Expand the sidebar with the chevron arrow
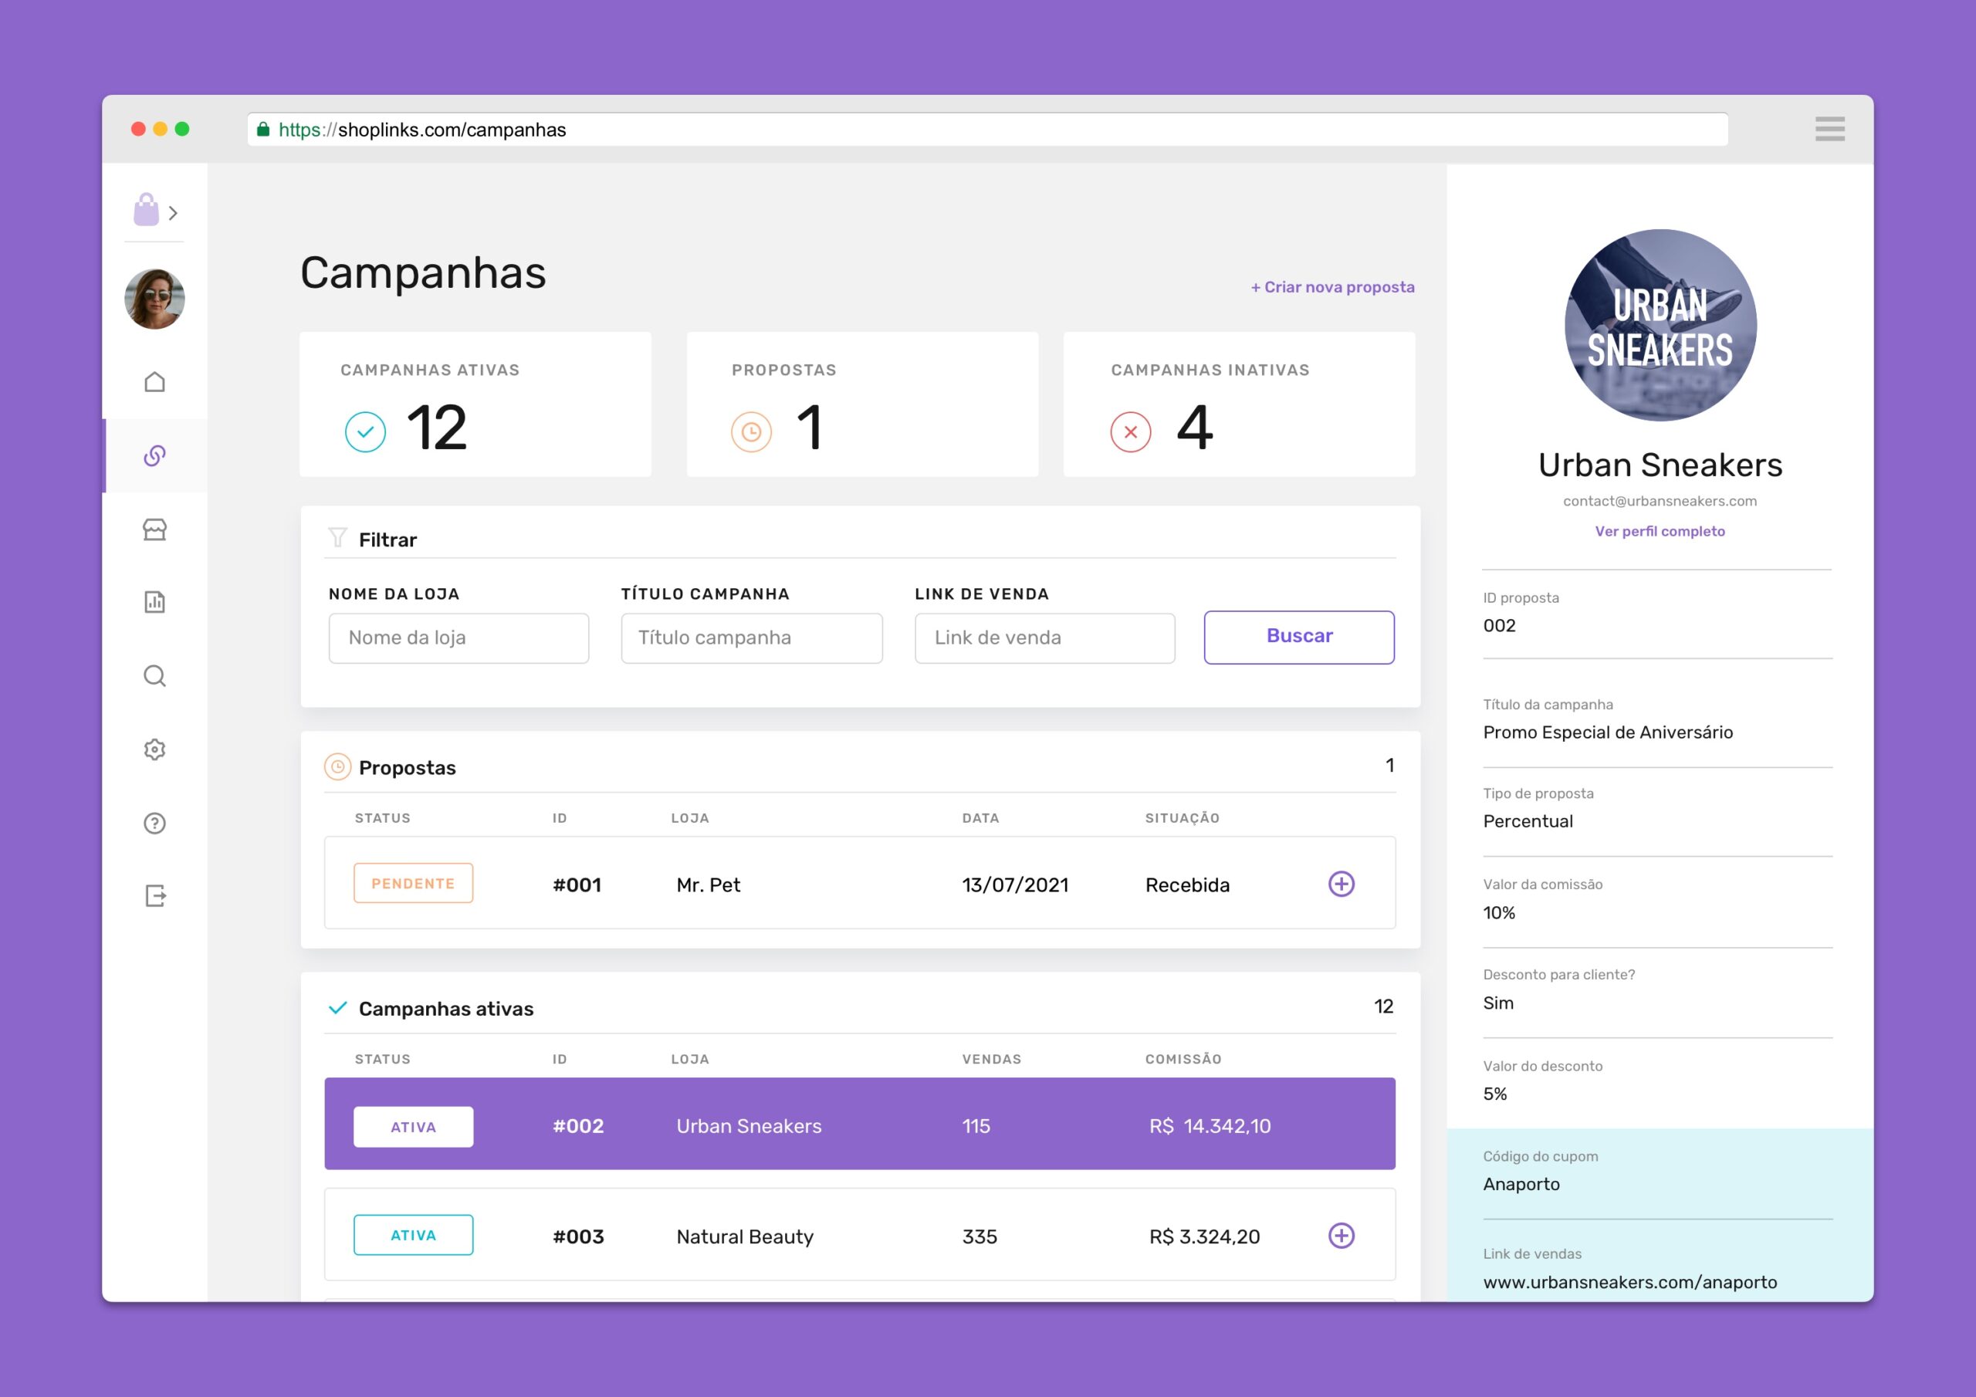The width and height of the screenshot is (1976, 1397). (173, 212)
